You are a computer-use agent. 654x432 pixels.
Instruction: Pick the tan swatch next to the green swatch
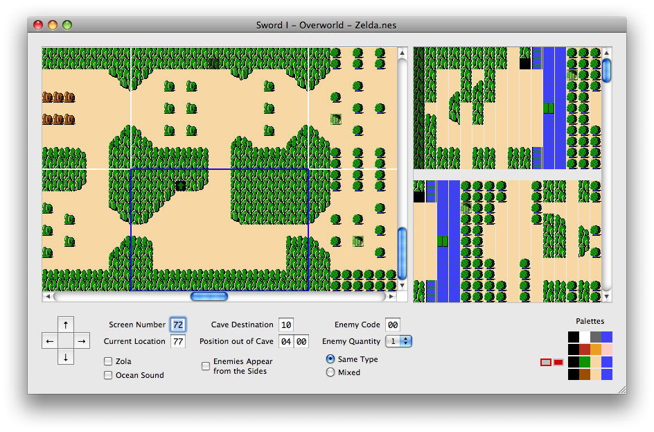click(596, 362)
